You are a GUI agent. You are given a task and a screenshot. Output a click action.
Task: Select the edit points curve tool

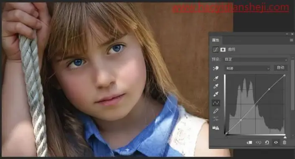coord(215,103)
